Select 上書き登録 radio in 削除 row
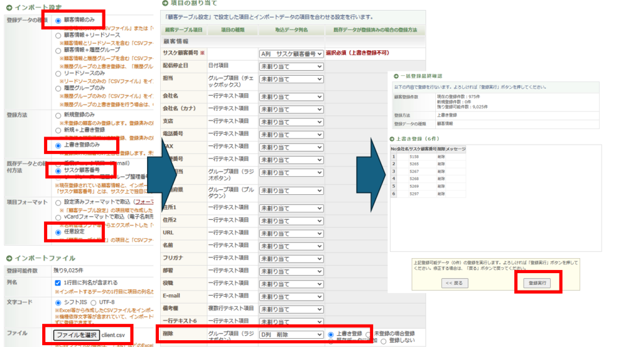 point(331,334)
